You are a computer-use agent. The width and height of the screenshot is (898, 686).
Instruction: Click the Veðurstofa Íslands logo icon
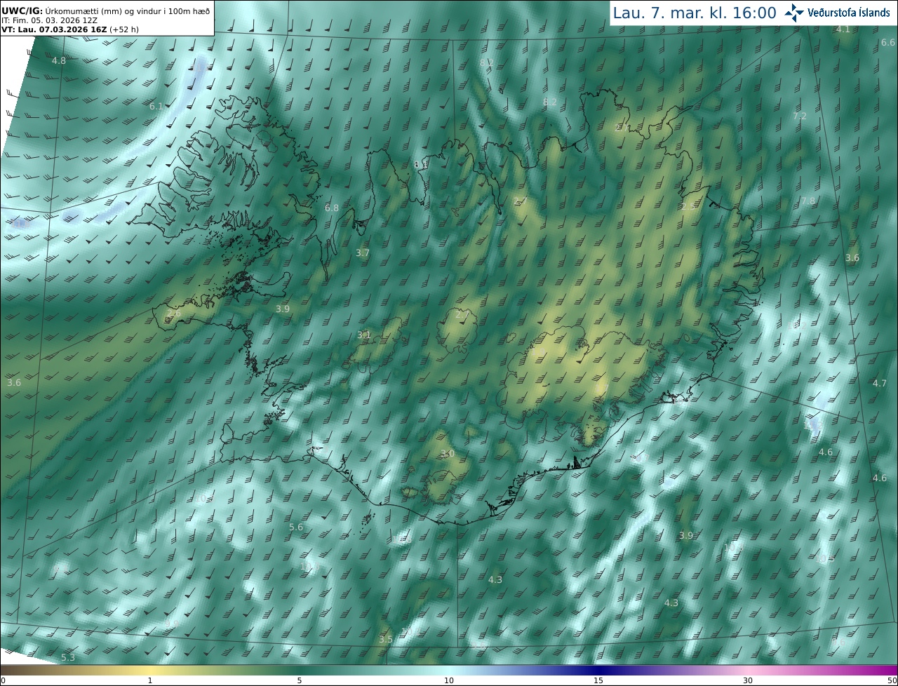[x=794, y=13]
